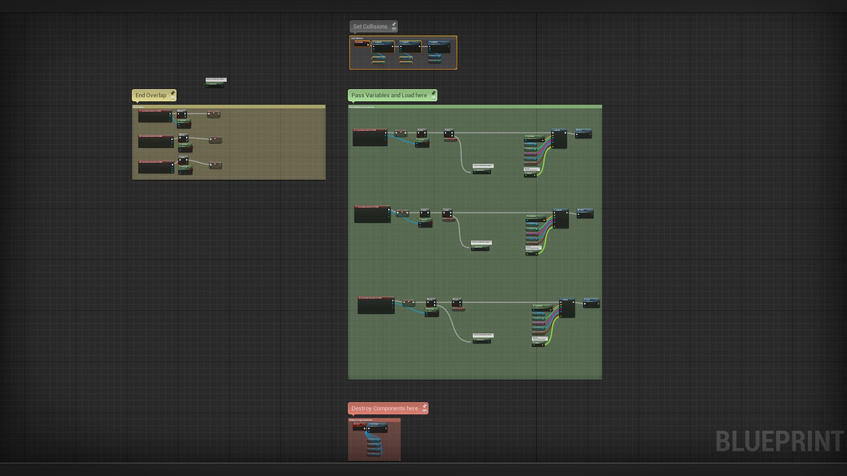
Task: Expand the hidden pins chevron on the last SetCollision node
Action: (x=448, y=47)
